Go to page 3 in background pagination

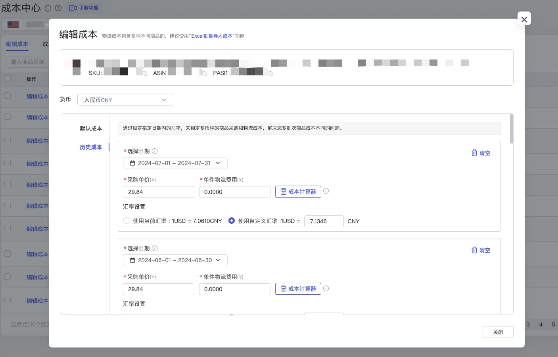(x=528, y=324)
